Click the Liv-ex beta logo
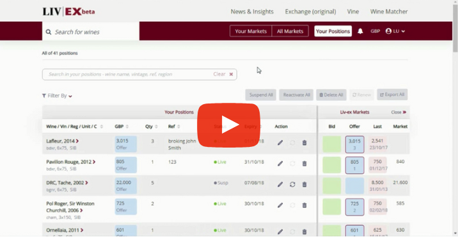Viewport: 458px width, 237px height. point(68,11)
